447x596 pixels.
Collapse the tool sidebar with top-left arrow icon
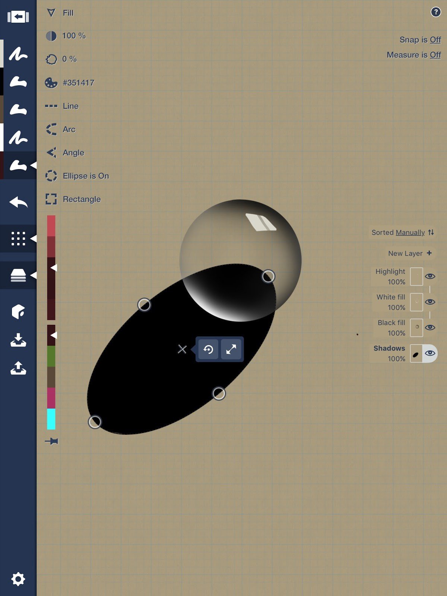tap(18, 17)
